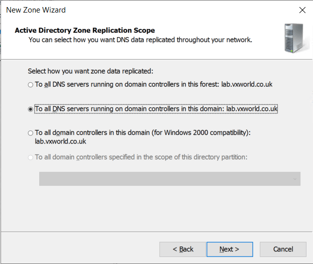Click the 'scope of this directory partition' label
The height and width of the screenshot is (264, 313).
click(x=141, y=157)
